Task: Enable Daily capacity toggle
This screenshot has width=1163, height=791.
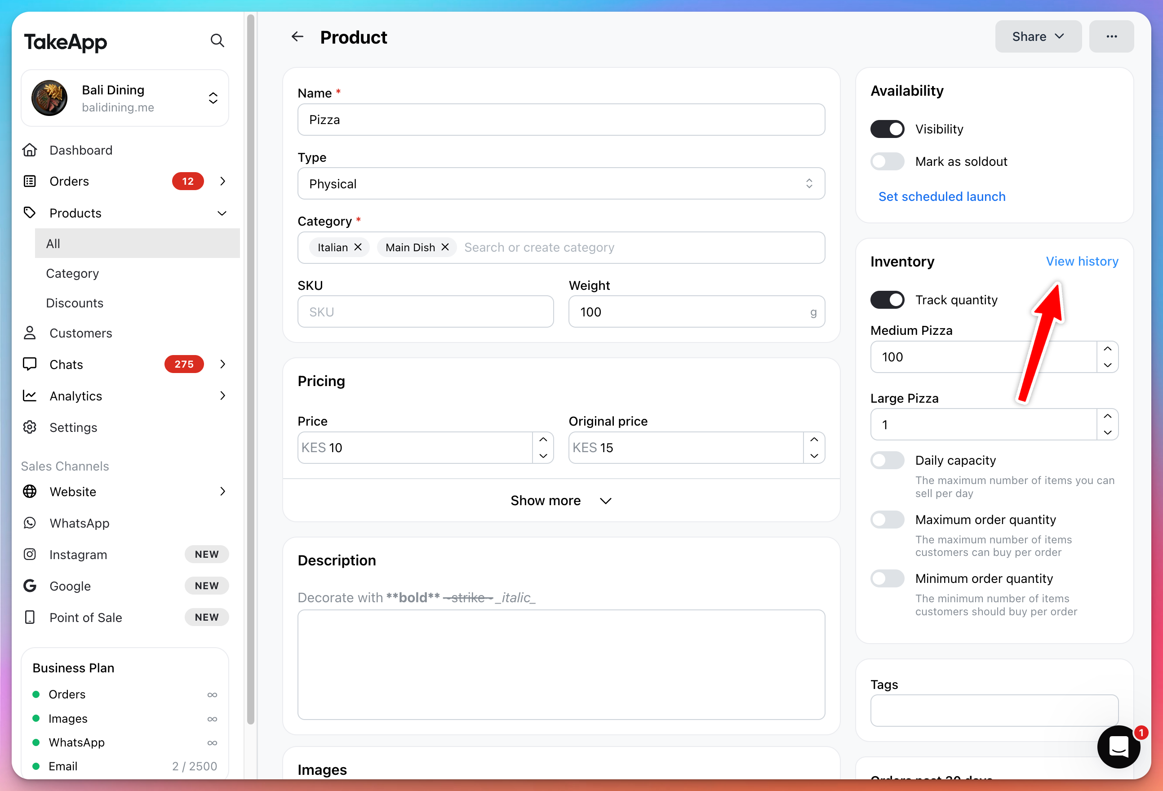Action: pos(887,460)
